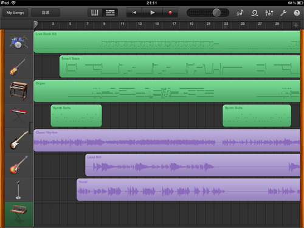Viewport: 304px width, 228px height.
Task: Select the Lead Riff guitar track icon
Action: pos(18,165)
